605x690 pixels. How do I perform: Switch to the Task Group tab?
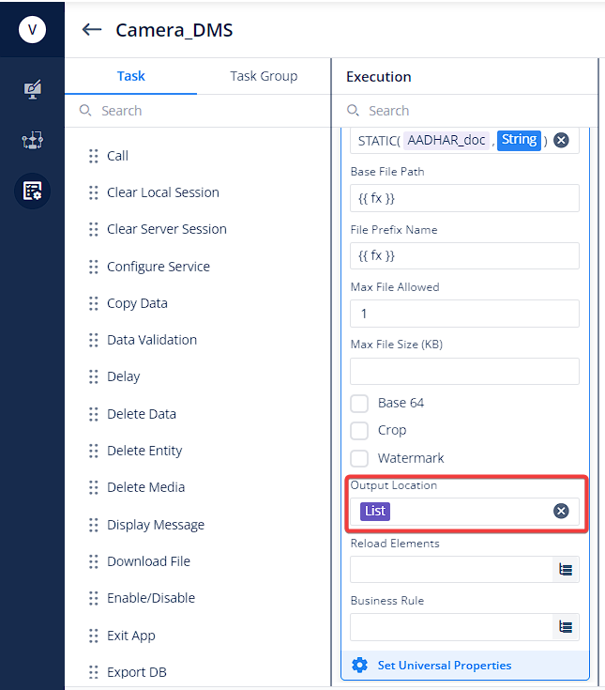coord(264,76)
